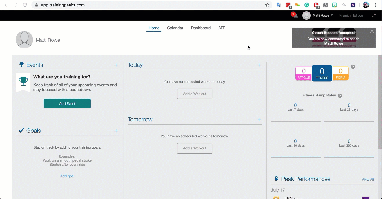Viewport: 382px width, 199px height.
Task: Select the Fitness metric box
Action: [x=322, y=73]
